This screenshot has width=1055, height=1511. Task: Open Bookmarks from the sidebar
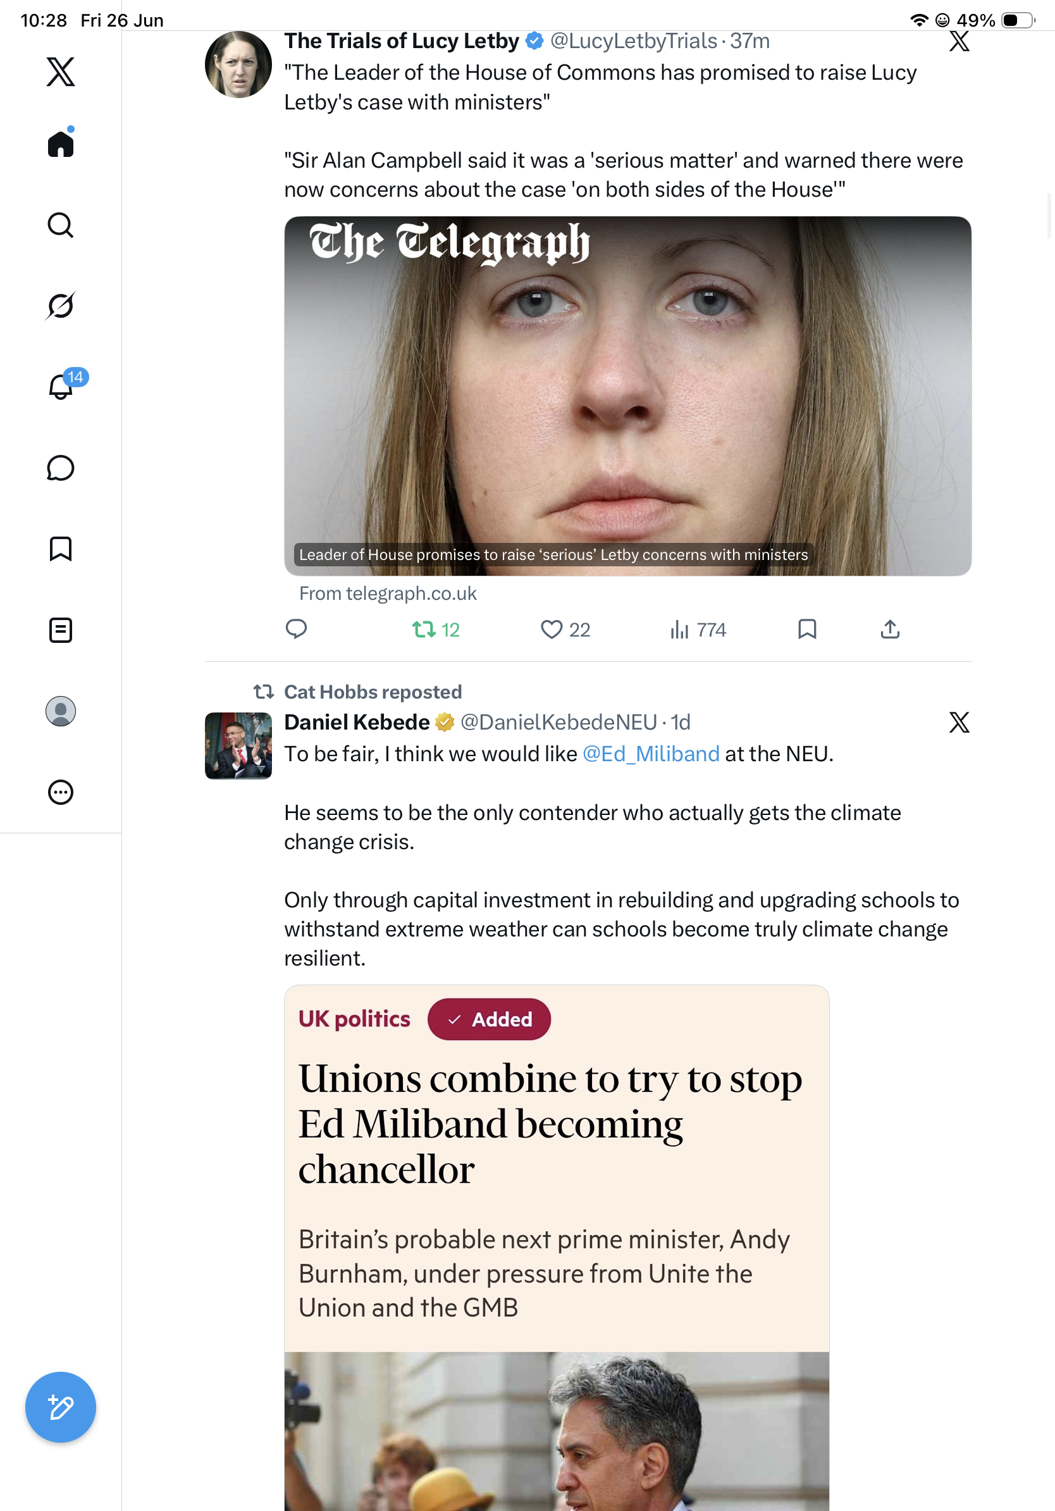[61, 549]
